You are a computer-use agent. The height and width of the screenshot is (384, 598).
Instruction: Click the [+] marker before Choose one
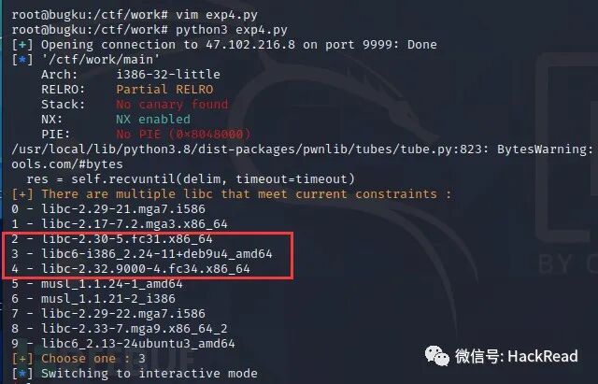point(22,359)
